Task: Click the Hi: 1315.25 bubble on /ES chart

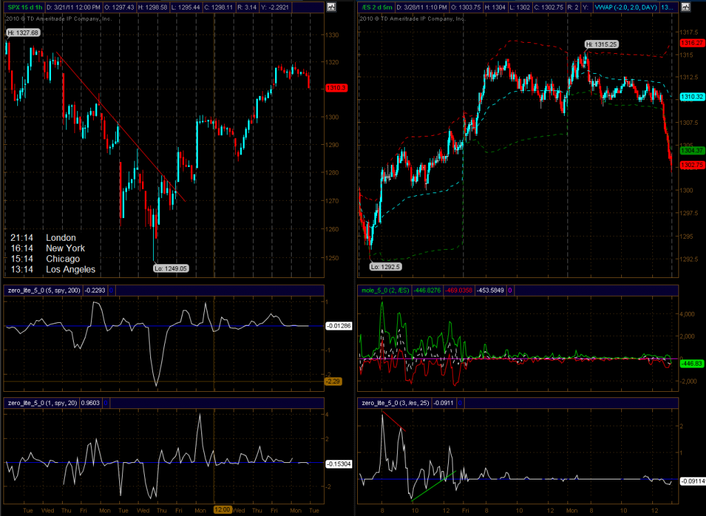Action: [601, 44]
